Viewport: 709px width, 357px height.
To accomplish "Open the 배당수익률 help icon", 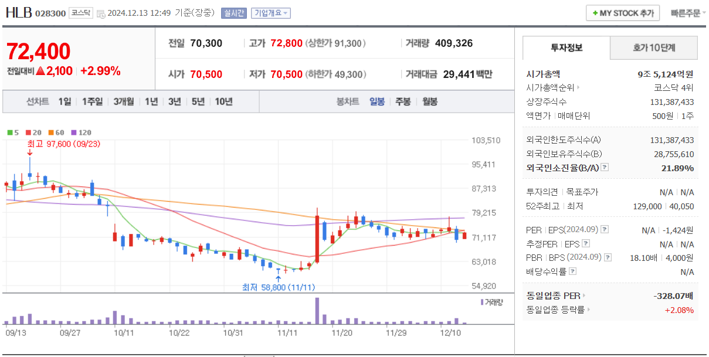I will (572, 271).
